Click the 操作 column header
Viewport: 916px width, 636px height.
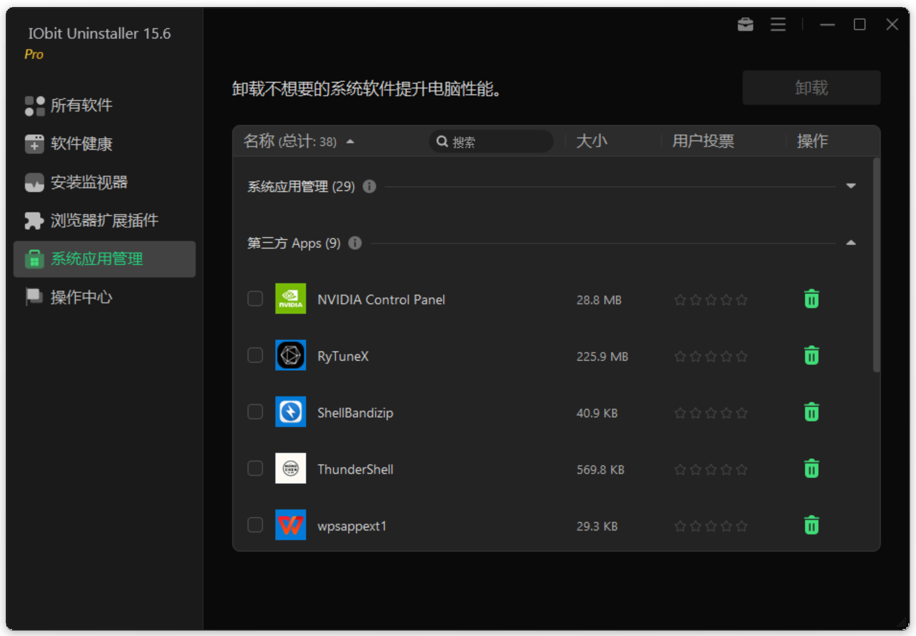pos(812,141)
